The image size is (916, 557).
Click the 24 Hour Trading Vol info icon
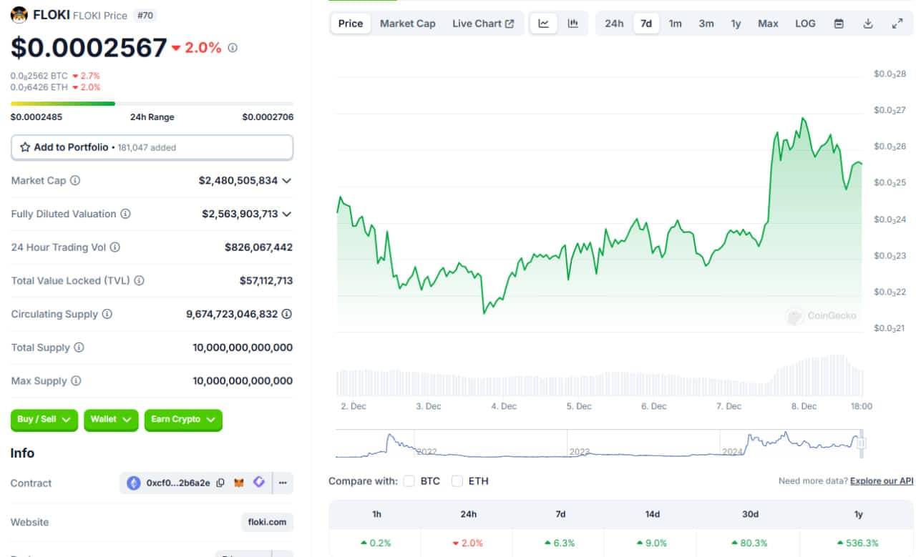(114, 247)
